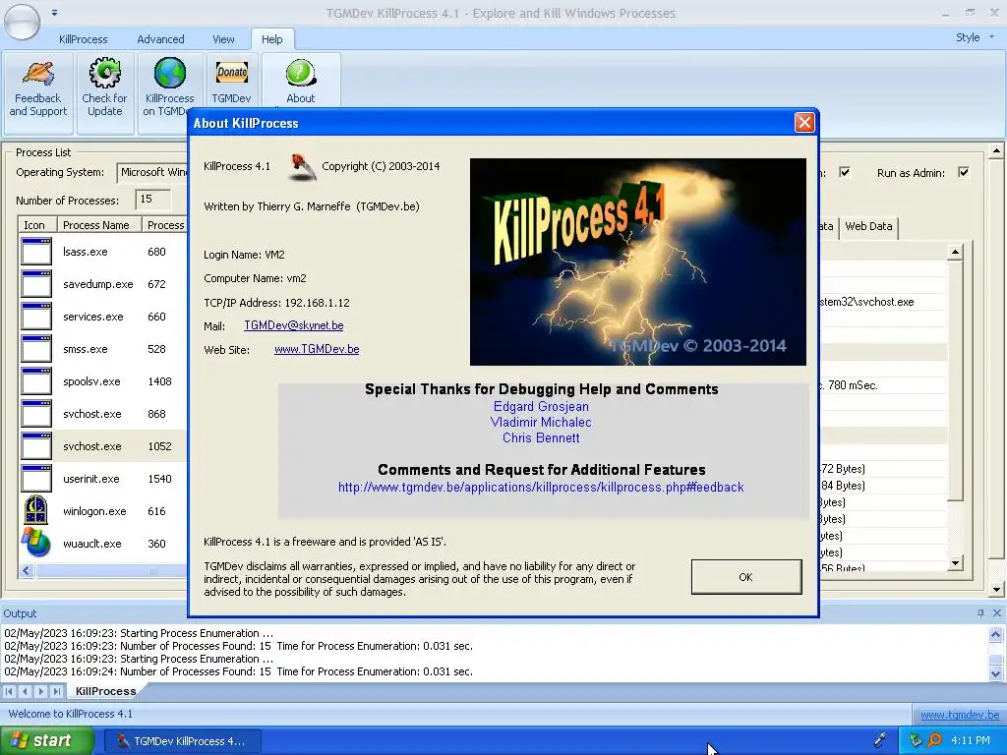The width and height of the screenshot is (1007, 755).
Task: Click the Operating System field
Action: (152, 172)
